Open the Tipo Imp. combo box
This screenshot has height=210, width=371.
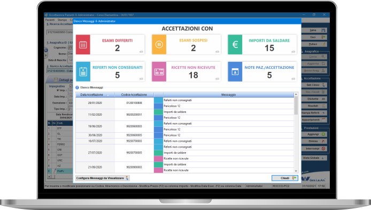tap(70, 109)
